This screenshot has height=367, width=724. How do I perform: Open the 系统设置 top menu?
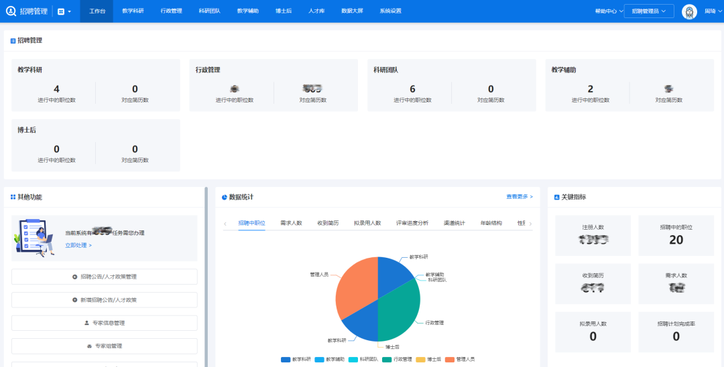(391, 11)
